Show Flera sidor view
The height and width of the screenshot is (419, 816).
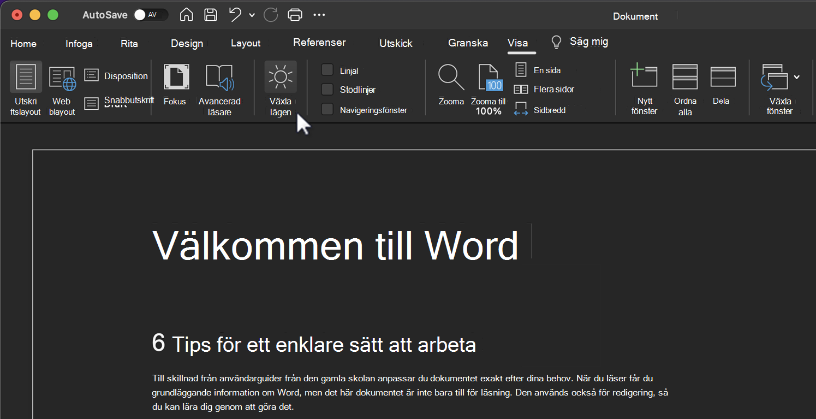click(545, 89)
